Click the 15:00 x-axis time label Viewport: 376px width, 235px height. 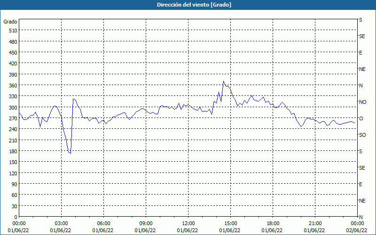point(230,224)
